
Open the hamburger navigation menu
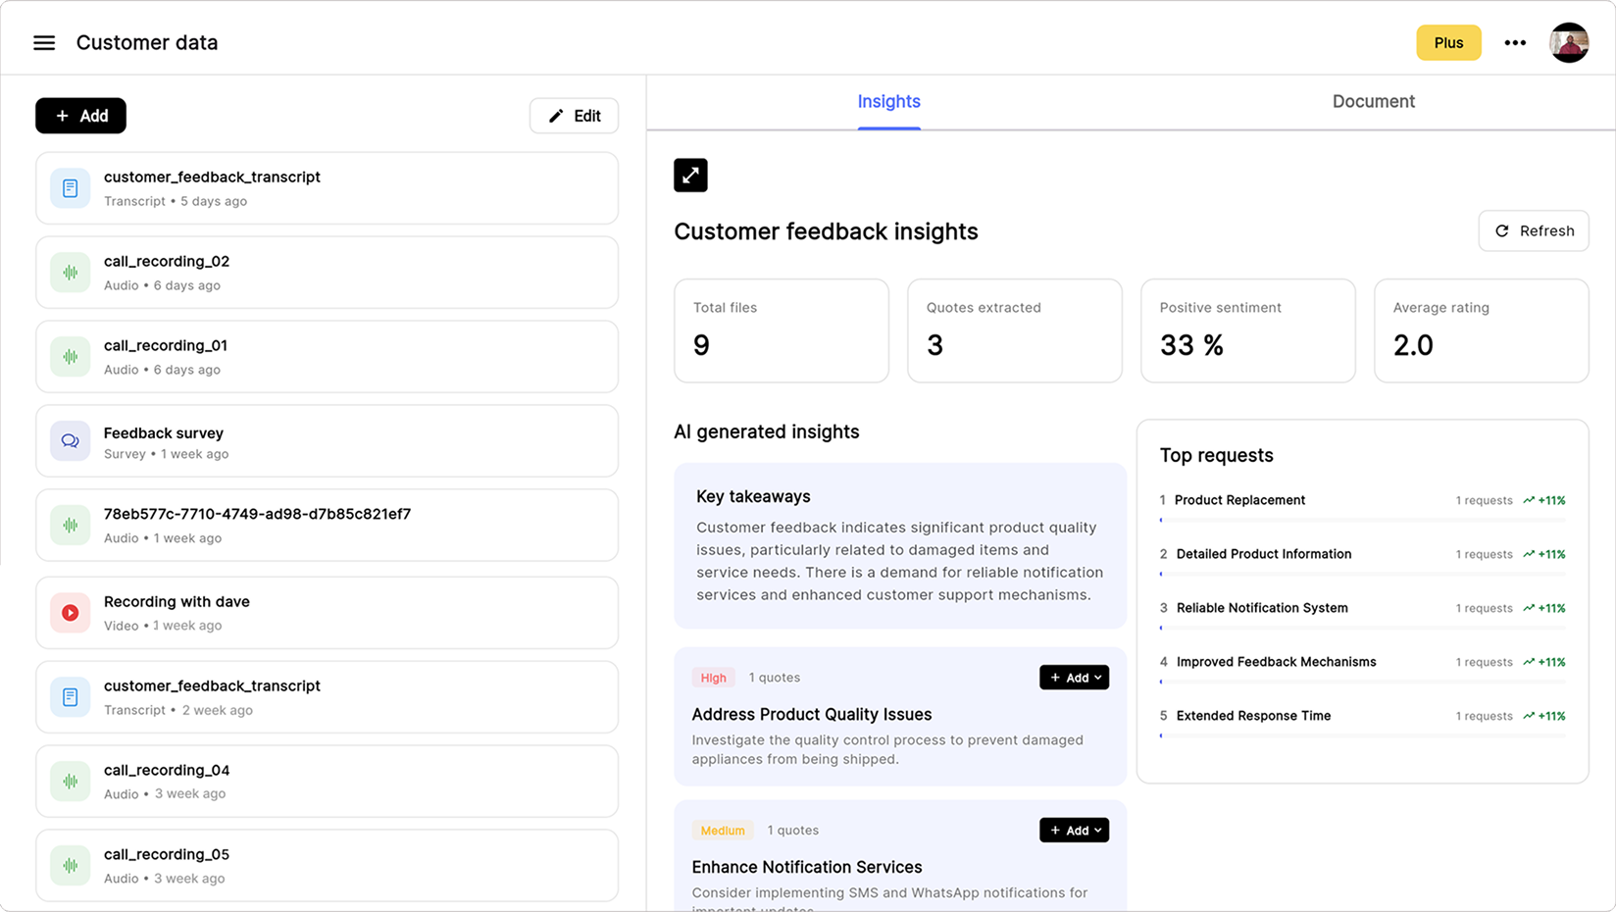pyautogui.click(x=43, y=42)
